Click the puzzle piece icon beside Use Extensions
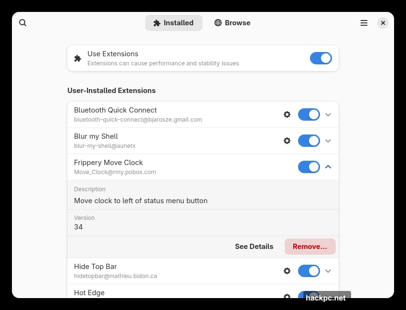This screenshot has height=310, width=406. 78,58
